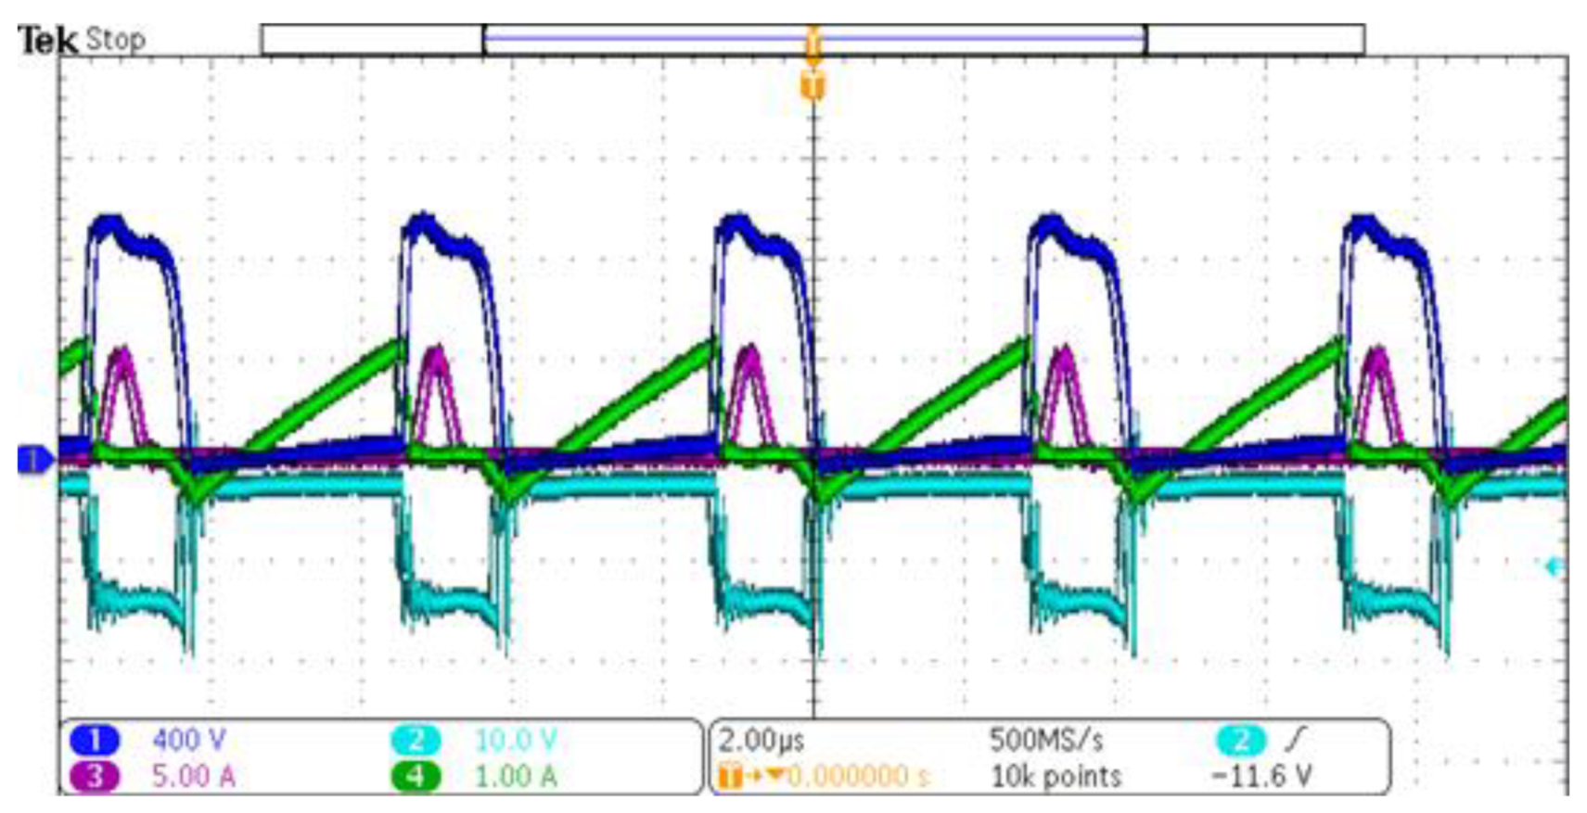
Task: Click the cyan trigger source channel badge
Action: pos(1240,740)
